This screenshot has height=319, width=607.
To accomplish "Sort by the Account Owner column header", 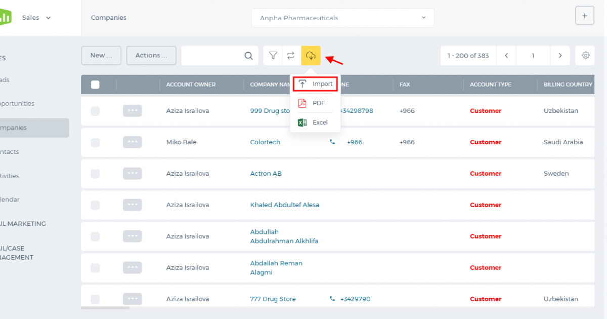I will tap(191, 85).
